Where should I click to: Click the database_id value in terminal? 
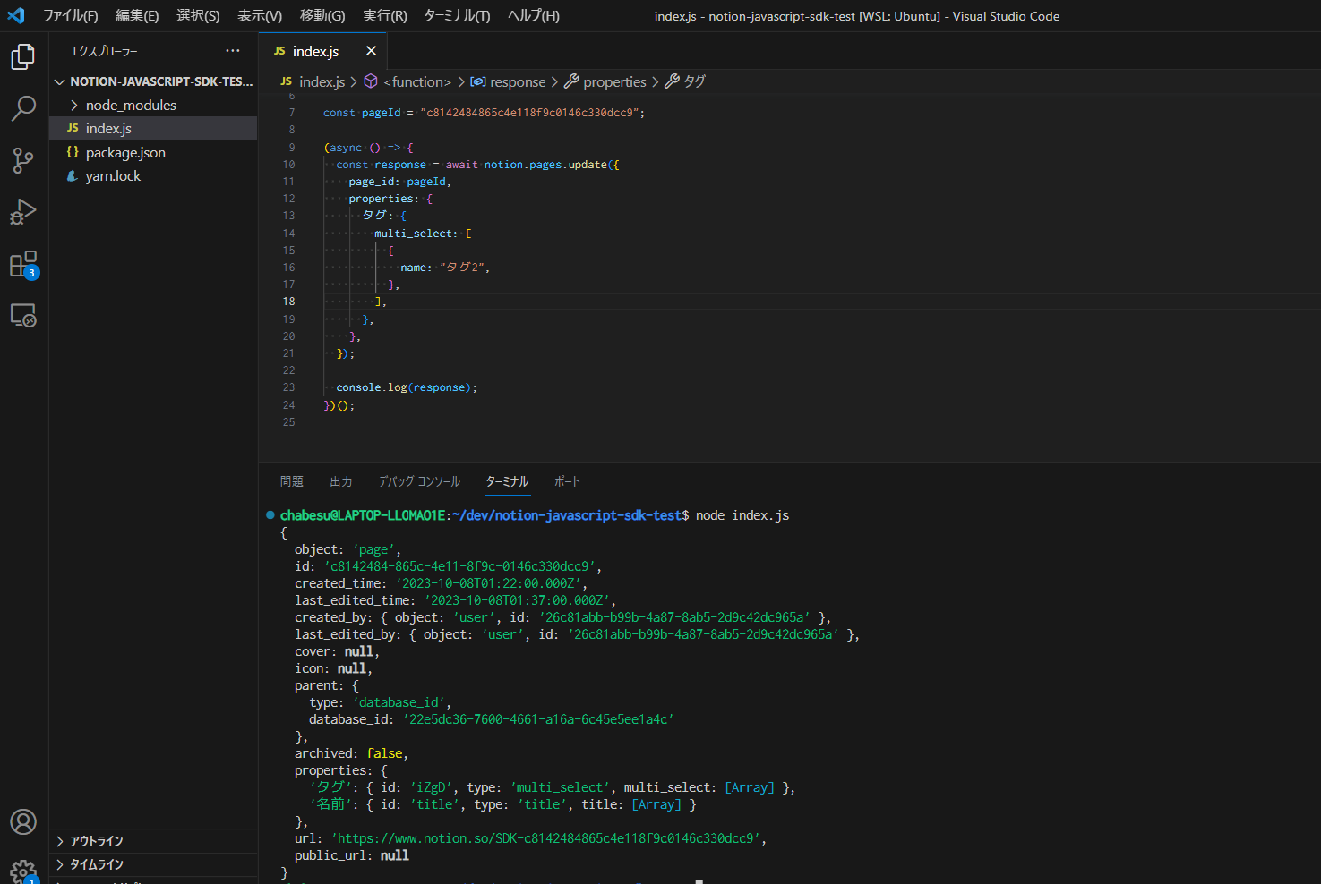tap(538, 719)
